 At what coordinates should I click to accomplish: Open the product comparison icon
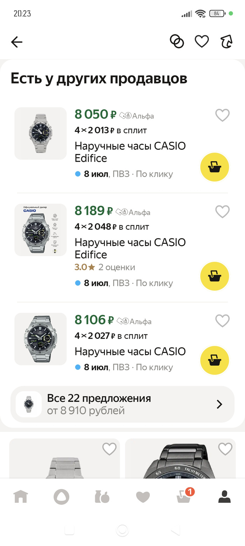tap(177, 41)
